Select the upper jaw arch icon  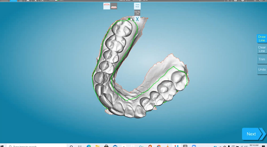pyautogui.click(x=107, y=6)
